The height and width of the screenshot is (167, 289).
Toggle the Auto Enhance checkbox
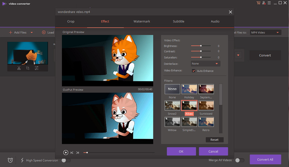pyautogui.click(x=194, y=71)
